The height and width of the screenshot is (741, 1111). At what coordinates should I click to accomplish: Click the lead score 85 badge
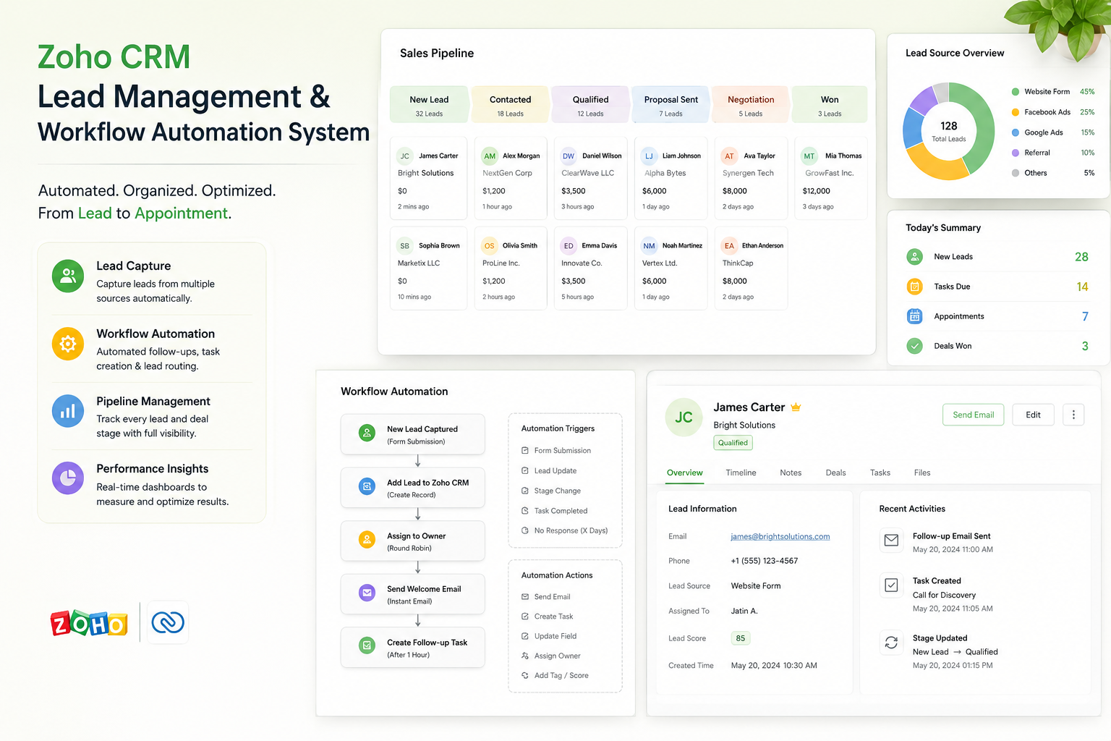[740, 638]
